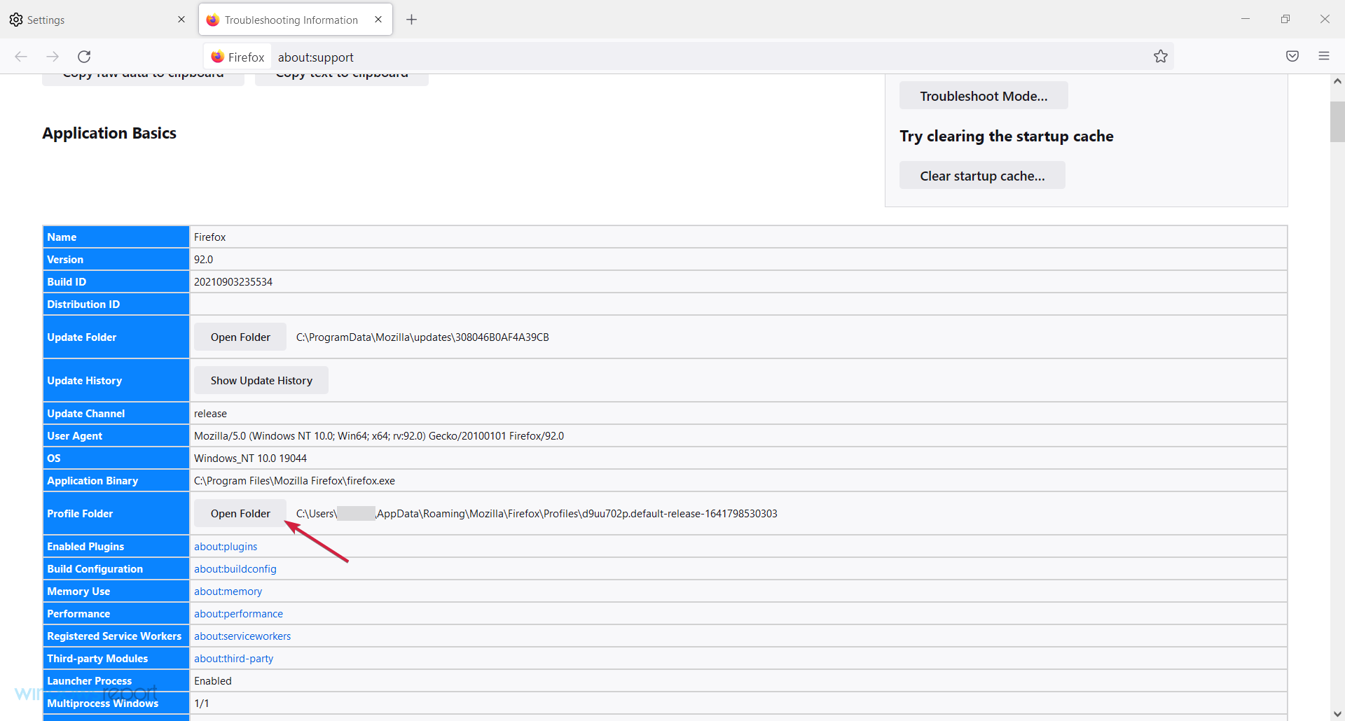Click the Update Channel value release
The height and width of the screenshot is (721, 1345).
click(210, 414)
